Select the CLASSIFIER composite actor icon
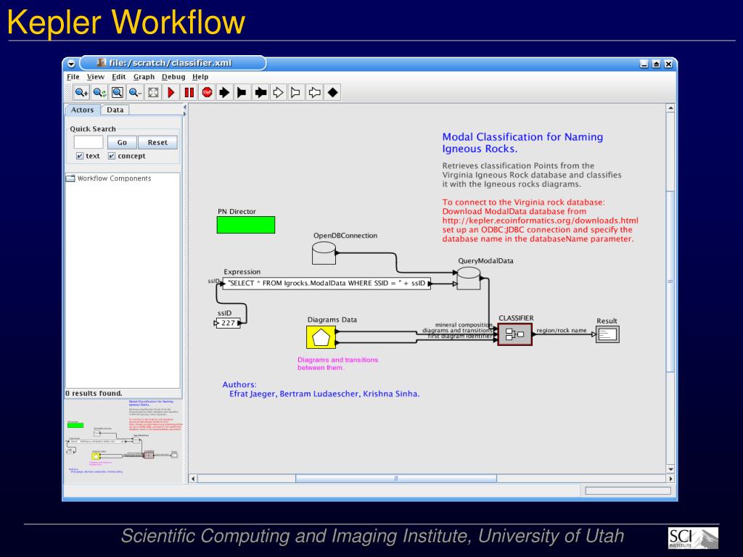This screenshot has width=743, height=557. point(515,334)
